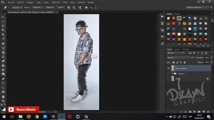
Task: Switch to the Canales tab
Action: 177,49
